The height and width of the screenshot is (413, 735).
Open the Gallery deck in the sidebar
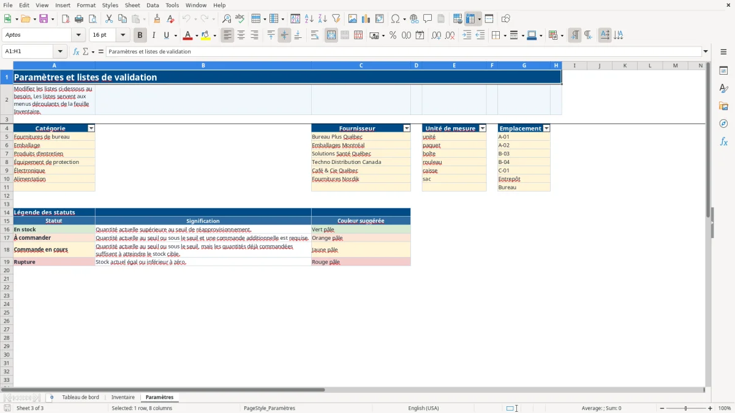tap(723, 106)
